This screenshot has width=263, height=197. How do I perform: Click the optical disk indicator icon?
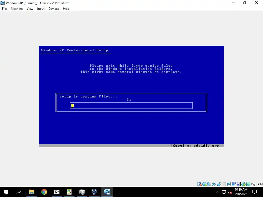coord(204,184)
